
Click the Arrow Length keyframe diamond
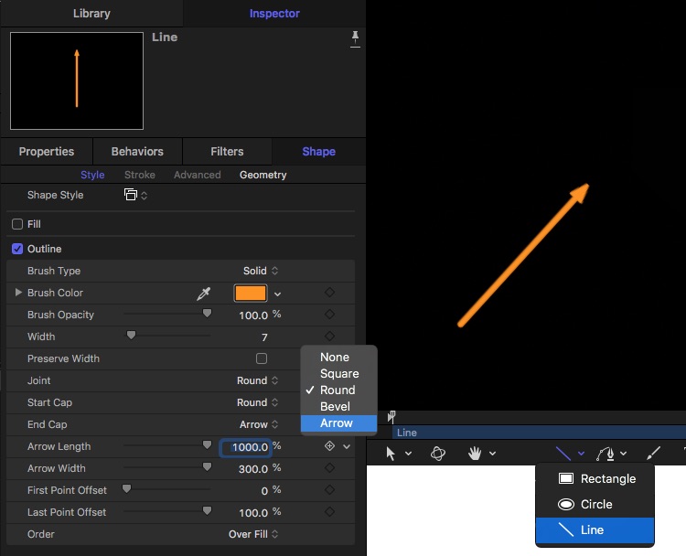pyautogui.click(x=329, y=446)
